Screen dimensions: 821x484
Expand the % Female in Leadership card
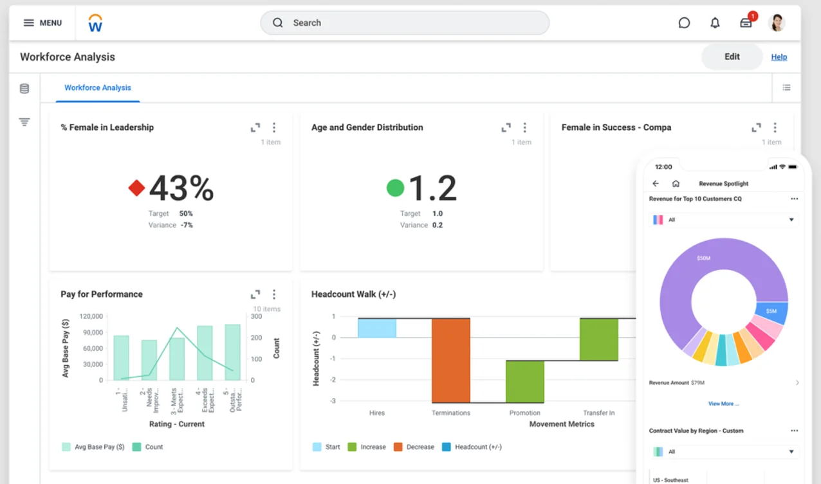255,128
